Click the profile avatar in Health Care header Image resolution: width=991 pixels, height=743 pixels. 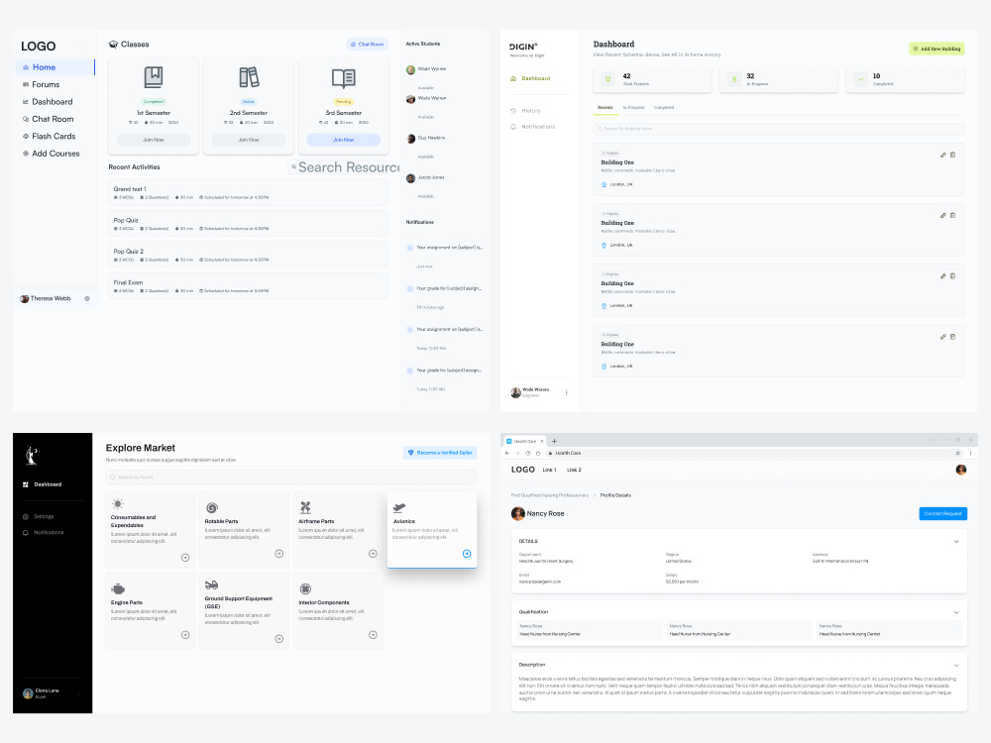pos(960,470)
